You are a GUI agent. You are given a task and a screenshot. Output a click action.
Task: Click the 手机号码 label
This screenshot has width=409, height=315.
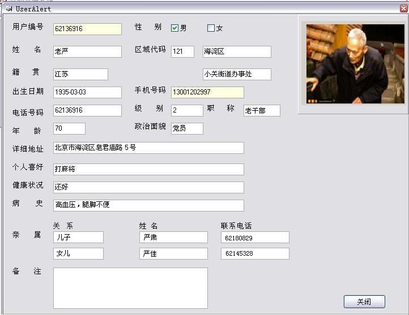pyautogui.click(x=150, y=90)
